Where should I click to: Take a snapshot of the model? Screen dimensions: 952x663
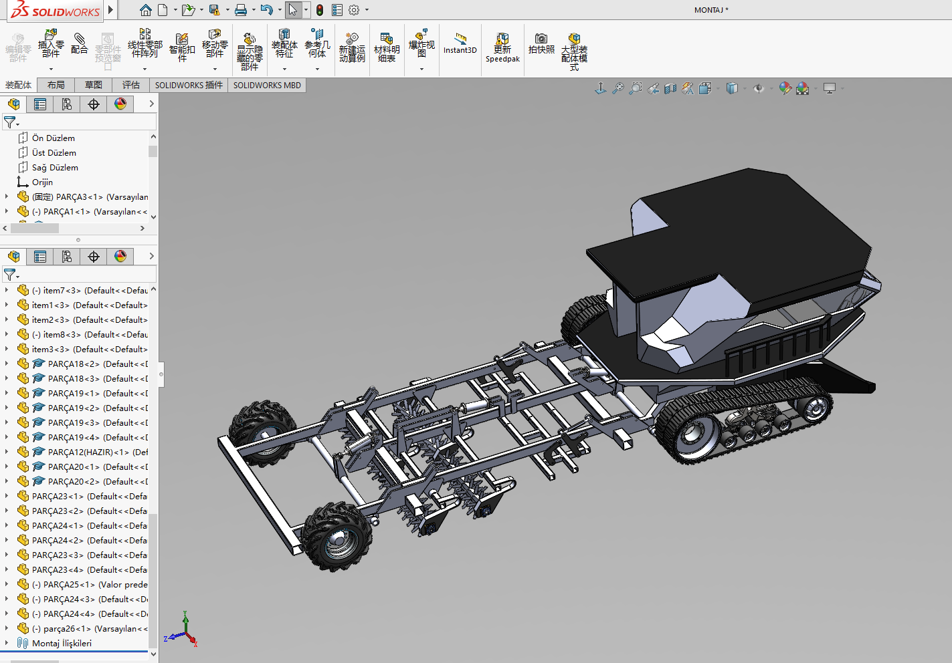click(x=541, y=47)
